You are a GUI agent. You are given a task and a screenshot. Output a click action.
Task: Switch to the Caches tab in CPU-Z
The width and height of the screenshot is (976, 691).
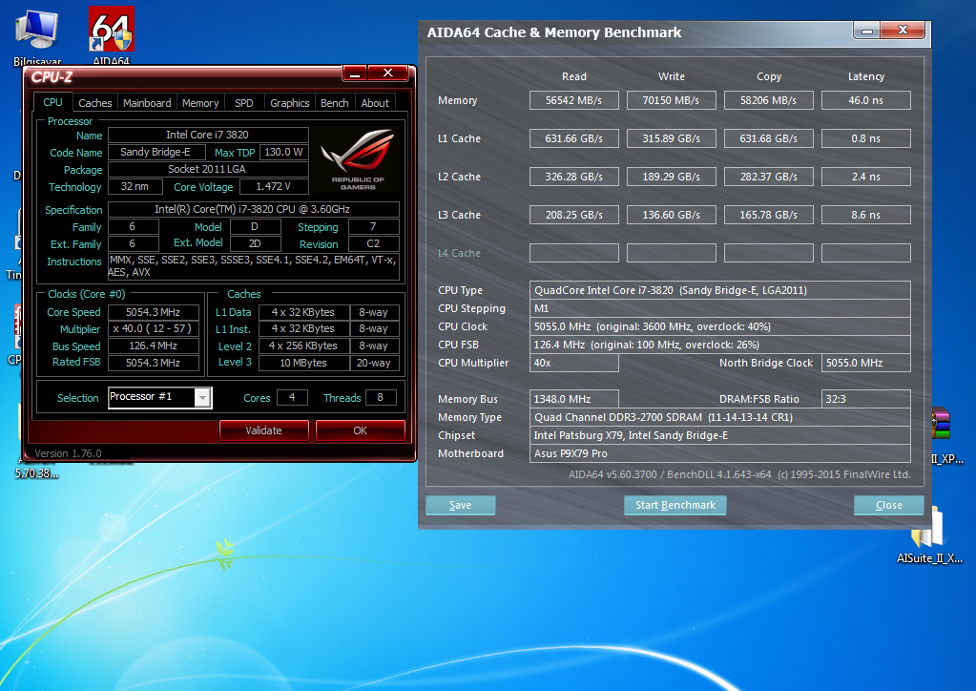click(x=94, y=103)
